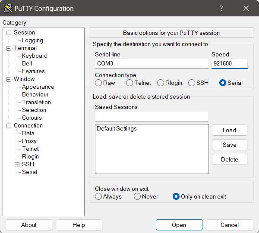Screen dimensions: 259x233
Task: Open the Translation settings category
Action: tap(37, 102)
